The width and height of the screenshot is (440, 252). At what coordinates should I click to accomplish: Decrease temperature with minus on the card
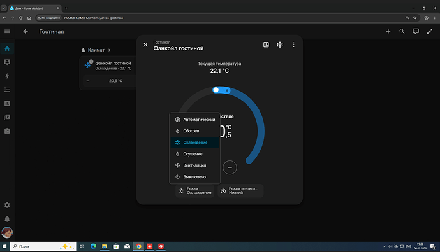88,81
